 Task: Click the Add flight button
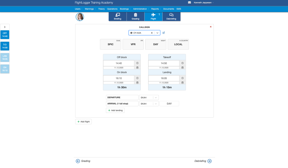coord(83,122)
